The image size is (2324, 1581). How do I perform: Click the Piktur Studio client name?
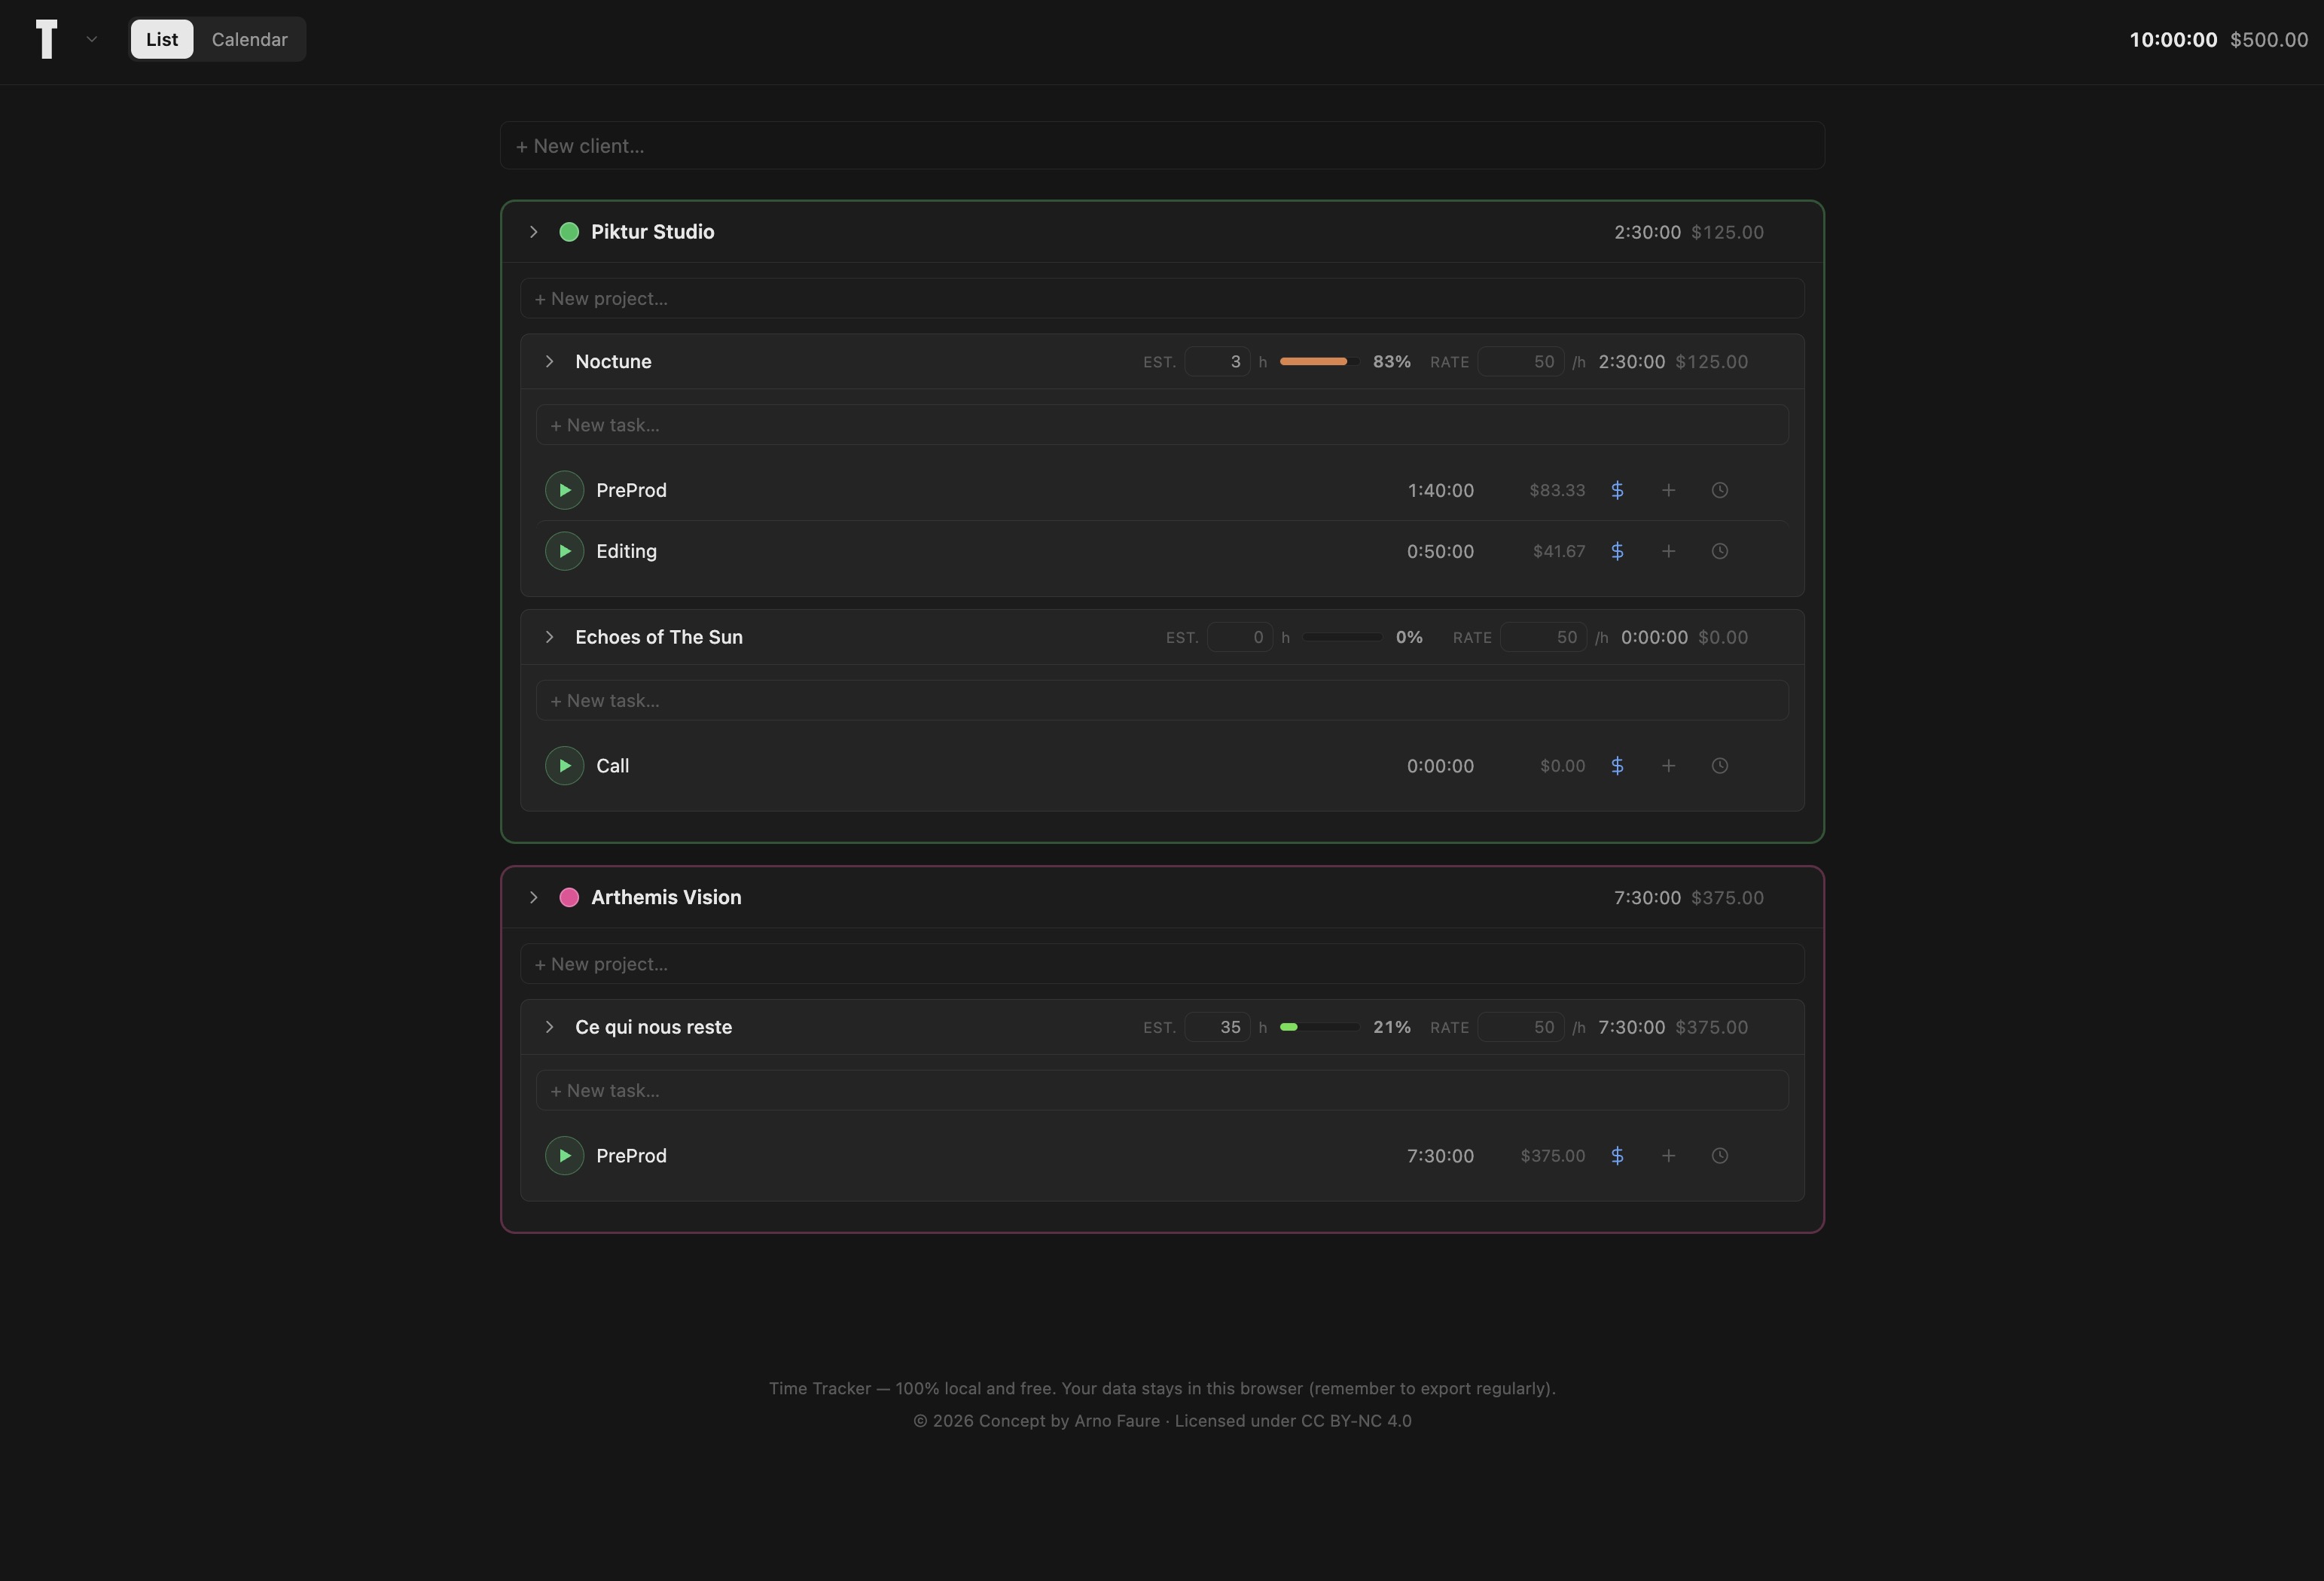click(652, 232)
